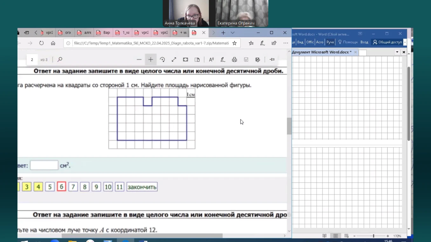Toggle PDF full-screen fit page icon
The height and width of the screenshot is (242, 431).
tap(186, 60)
